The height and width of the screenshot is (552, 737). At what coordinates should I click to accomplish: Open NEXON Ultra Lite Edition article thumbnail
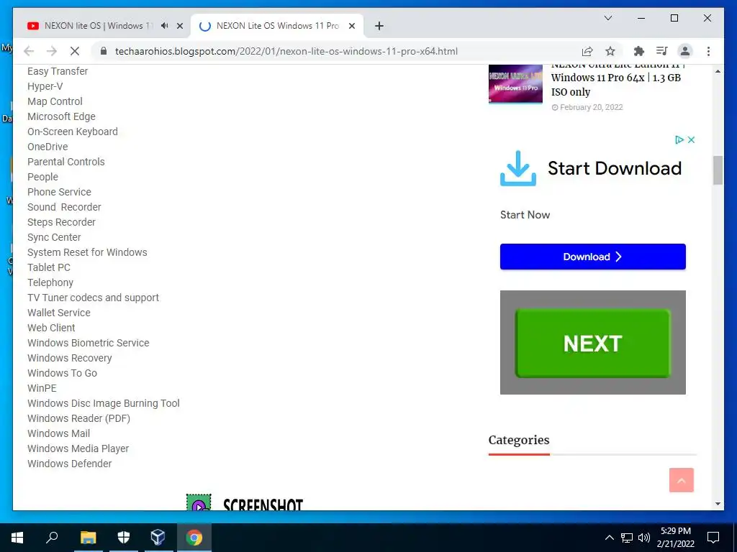tap(515, 84)
